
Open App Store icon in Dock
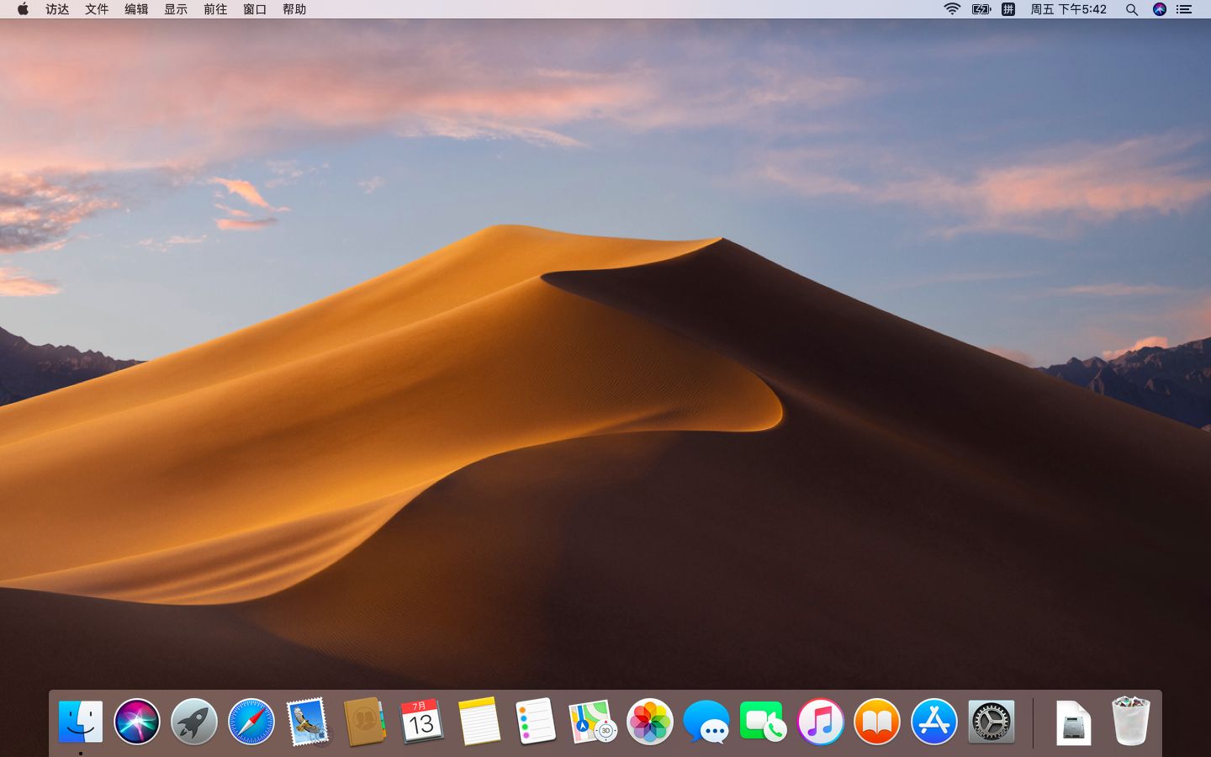coord(934,722)
